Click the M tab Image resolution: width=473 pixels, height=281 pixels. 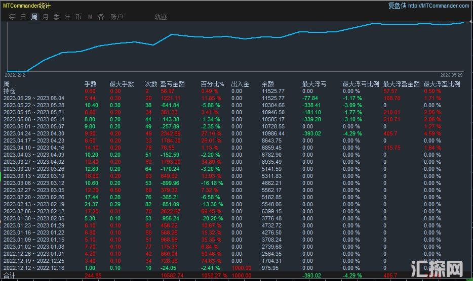click(x=90, y=17)
